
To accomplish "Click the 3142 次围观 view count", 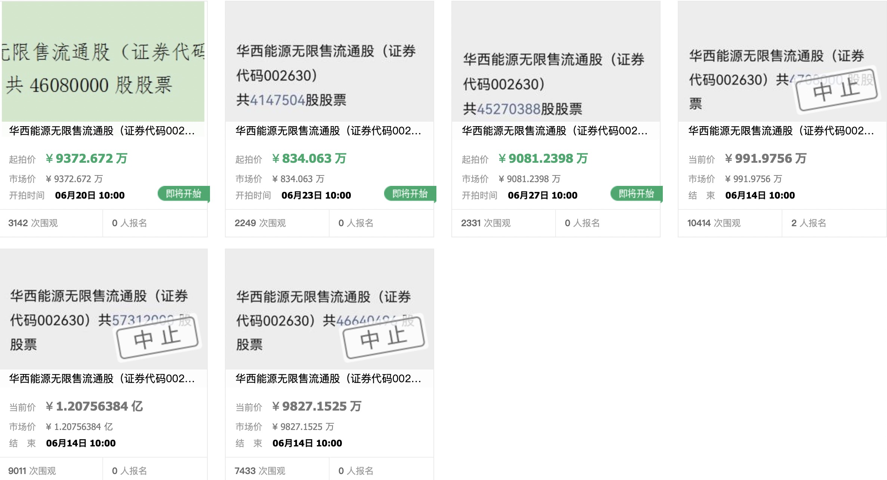I will click(33, 223).
